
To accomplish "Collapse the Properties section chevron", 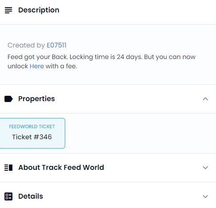I will 205,99.
